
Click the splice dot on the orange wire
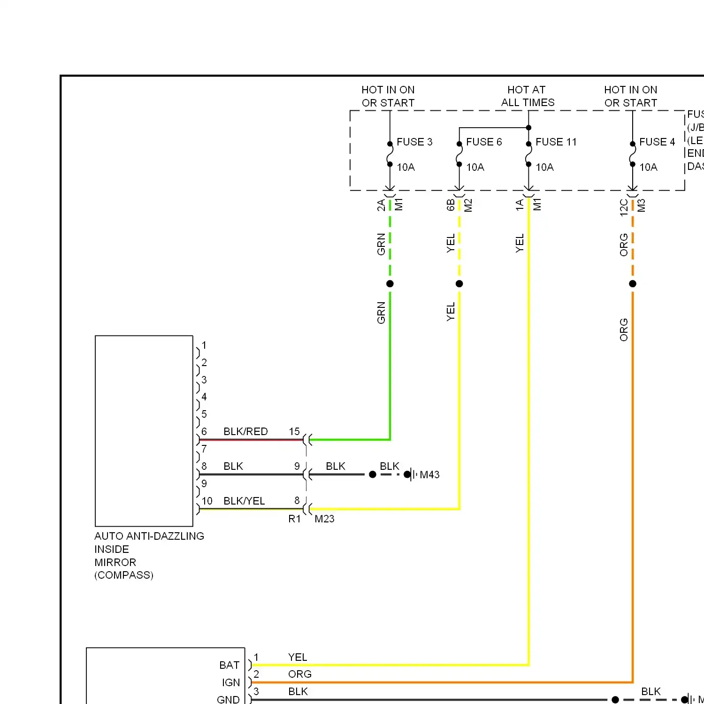click(633, 283)
